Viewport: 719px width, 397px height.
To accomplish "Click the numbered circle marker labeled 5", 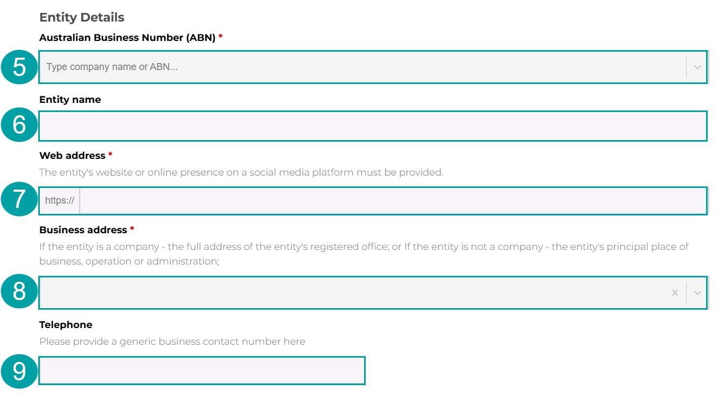I will point(19,67).
